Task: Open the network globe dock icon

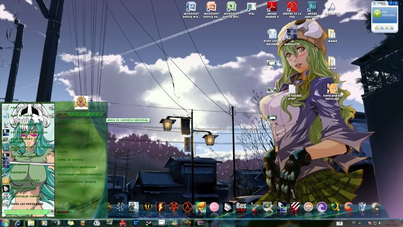Action: point(375,207)
